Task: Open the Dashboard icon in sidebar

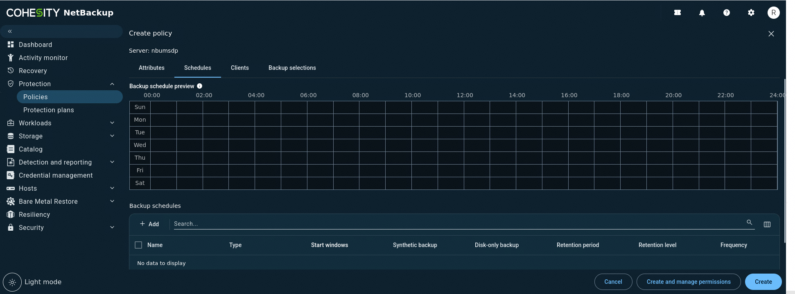Action: [x=11, y=45]
